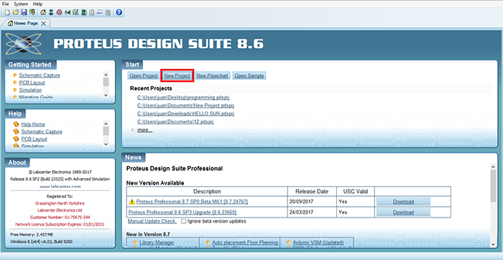Click the New Project button in Start

click(x=177, y=75)
